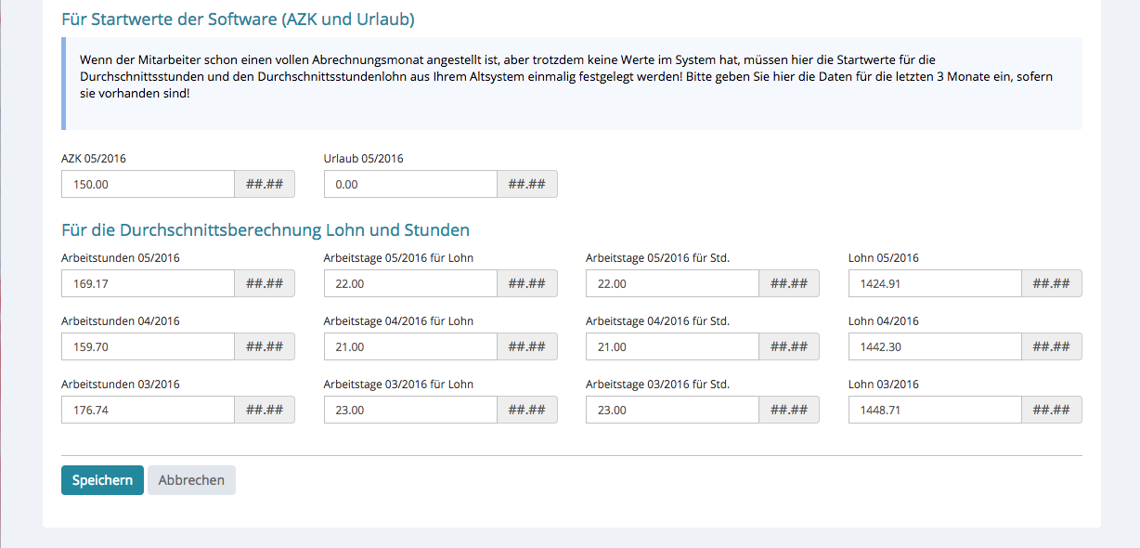This screenshot has height=548, width=1140.
Task: Select Arbeitstage 04/2016 für Lohn input
Action: click(x=409, y=346)
